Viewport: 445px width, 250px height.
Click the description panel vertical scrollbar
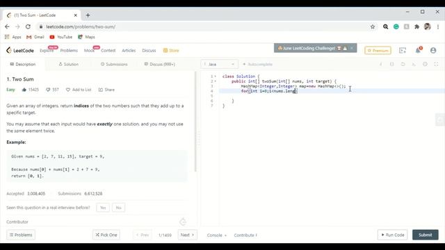(195, 122)
